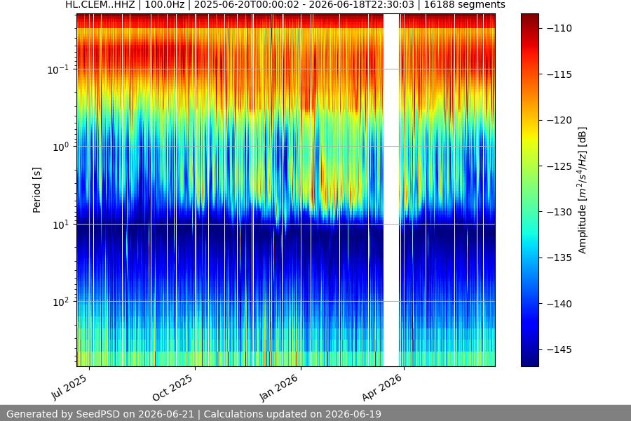
Task: Click the −120 colorbar tick label
Action: click(x=559, y=120)
